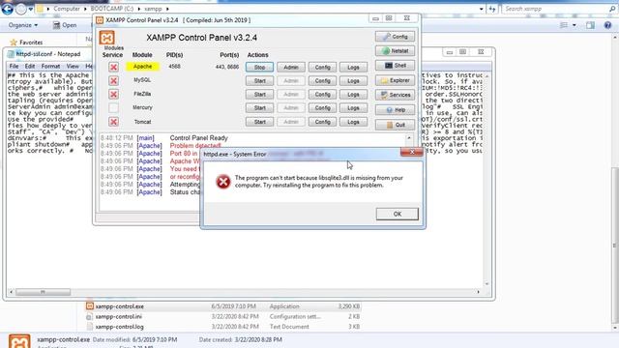619x348 pixels.
Task: Toggle Explorer preview pane icon
Action: tap(590, 25)
